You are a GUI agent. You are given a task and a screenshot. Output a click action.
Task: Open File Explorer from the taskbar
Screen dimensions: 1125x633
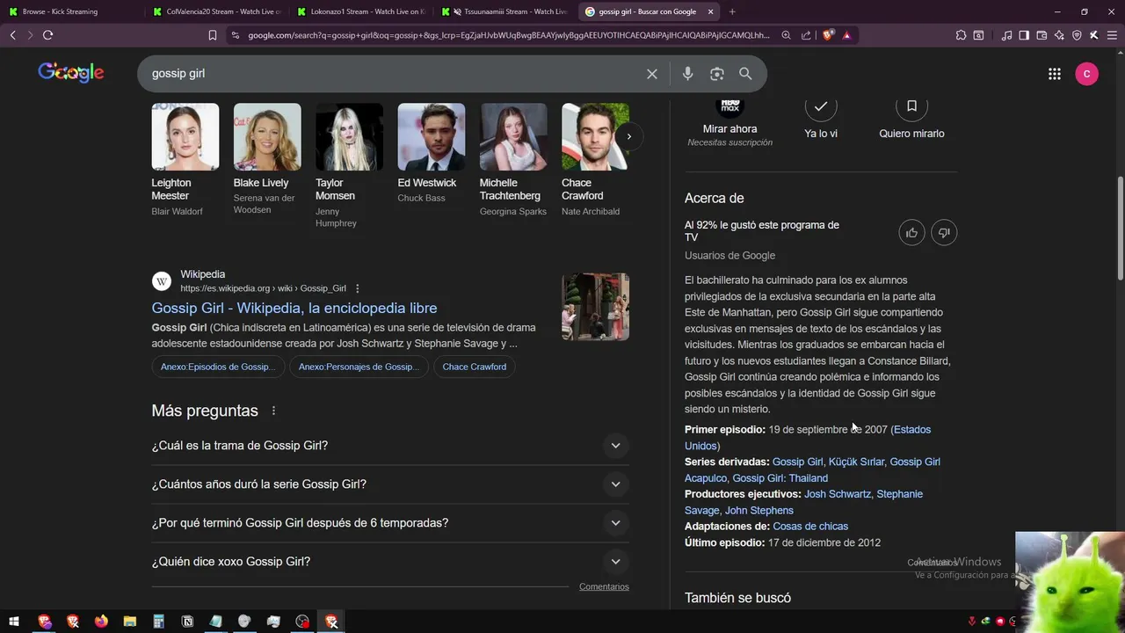click(130, 622)
